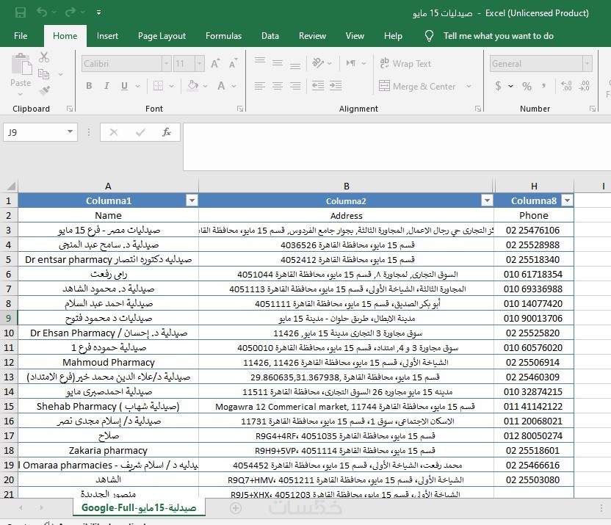The image size is (611, 525).
Task: Click the Decrease Font Size icon
Action: 233,63
